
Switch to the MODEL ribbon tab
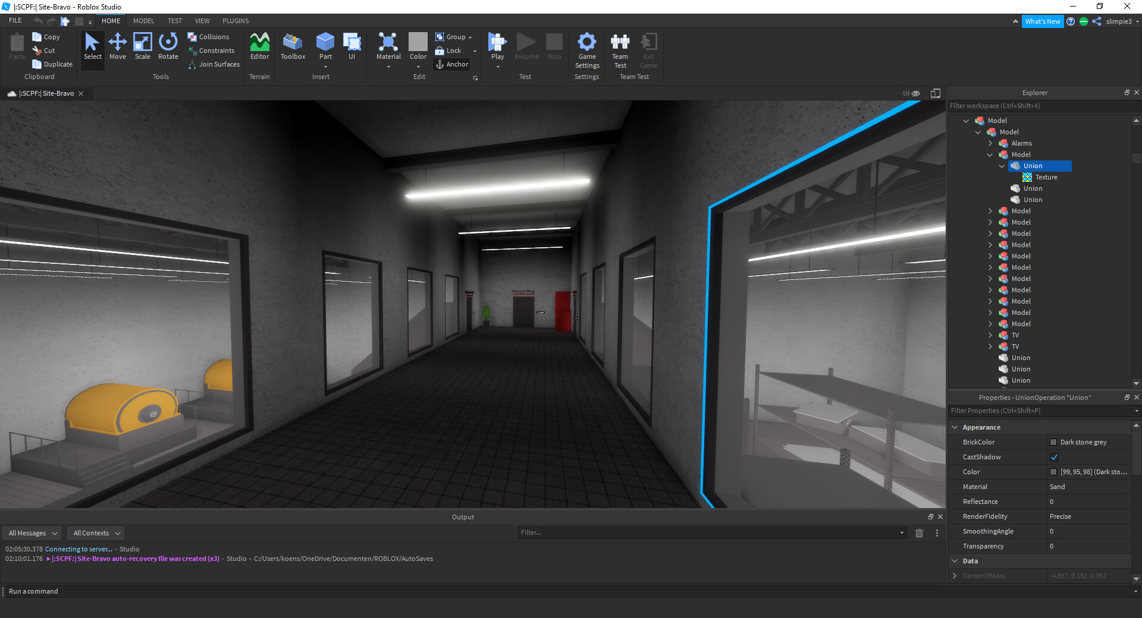143,21
